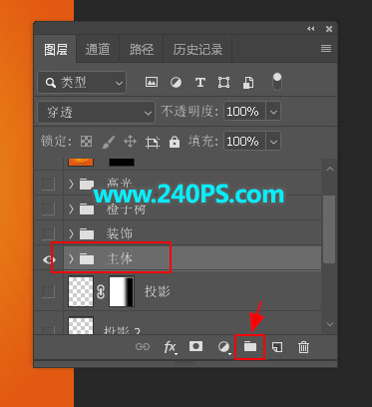
Task: Open the fx layer styles menu
Action: point(171,347)
